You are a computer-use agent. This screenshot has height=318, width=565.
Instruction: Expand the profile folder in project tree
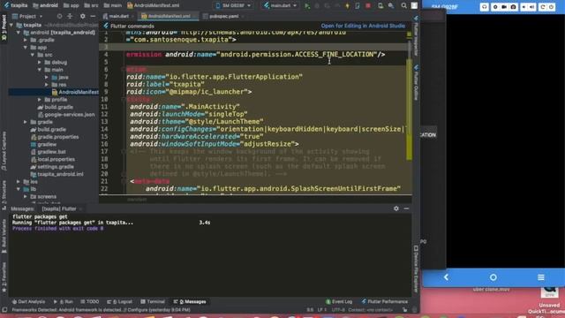40,100
